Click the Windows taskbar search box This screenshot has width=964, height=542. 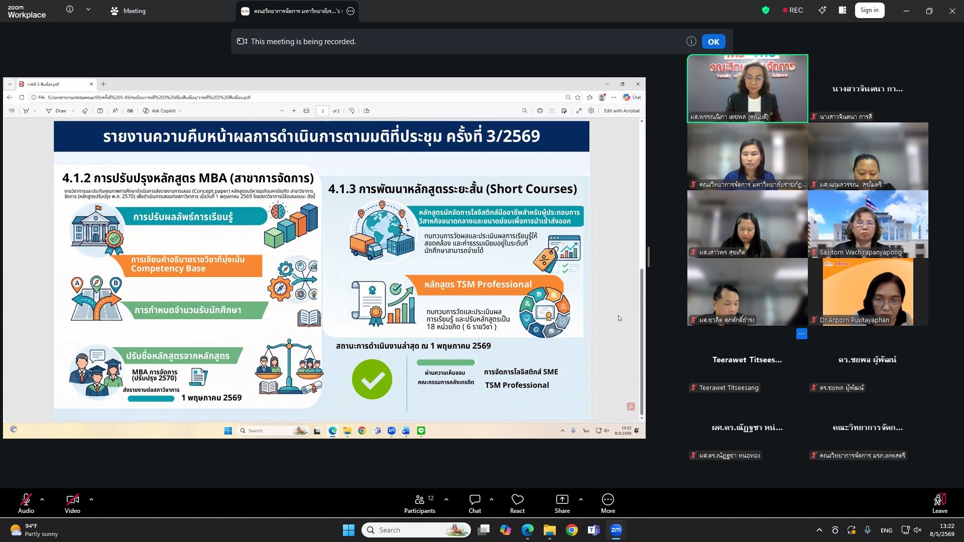pos(416,530)
